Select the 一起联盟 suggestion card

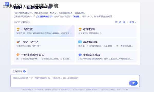44,31
